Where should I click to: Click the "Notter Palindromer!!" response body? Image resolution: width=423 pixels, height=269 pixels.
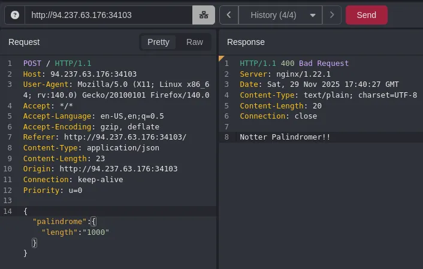coord(285,137)
